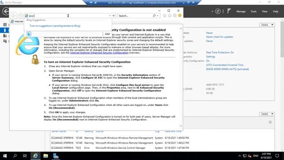The height and width of the screenshot is (160, 284).
Task: Open Windows Start menu
Action: tap(5, 156)
